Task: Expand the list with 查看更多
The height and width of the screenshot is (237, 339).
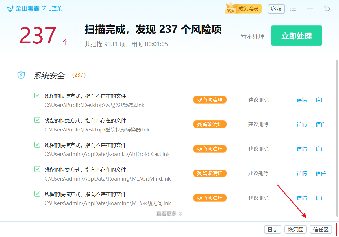Action: (x=169, y=214)
